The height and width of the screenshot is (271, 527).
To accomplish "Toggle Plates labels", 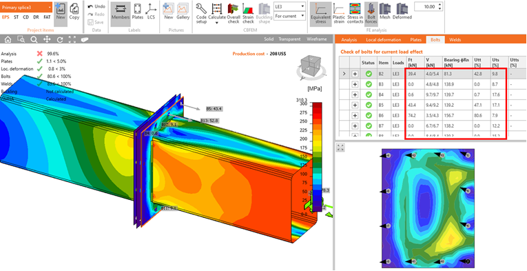I will tap(138, 12).
